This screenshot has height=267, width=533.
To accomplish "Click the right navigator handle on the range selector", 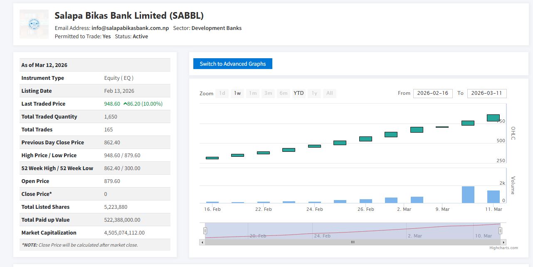I will (x=500, y=230).
